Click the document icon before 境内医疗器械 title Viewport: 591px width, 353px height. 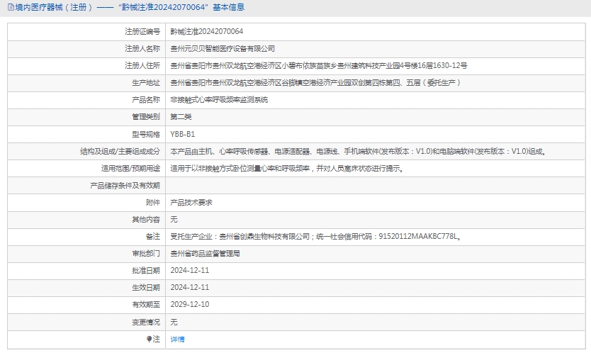pyautogui.click(x=9, y=8)
